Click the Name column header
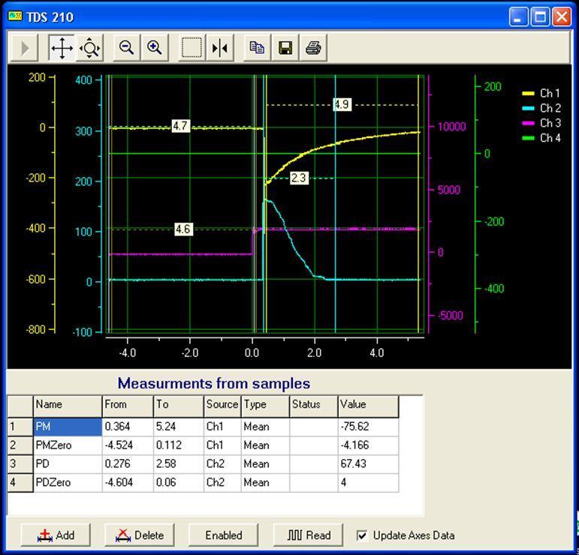Screen dimensions: 579x555 [x=68, y=406]
